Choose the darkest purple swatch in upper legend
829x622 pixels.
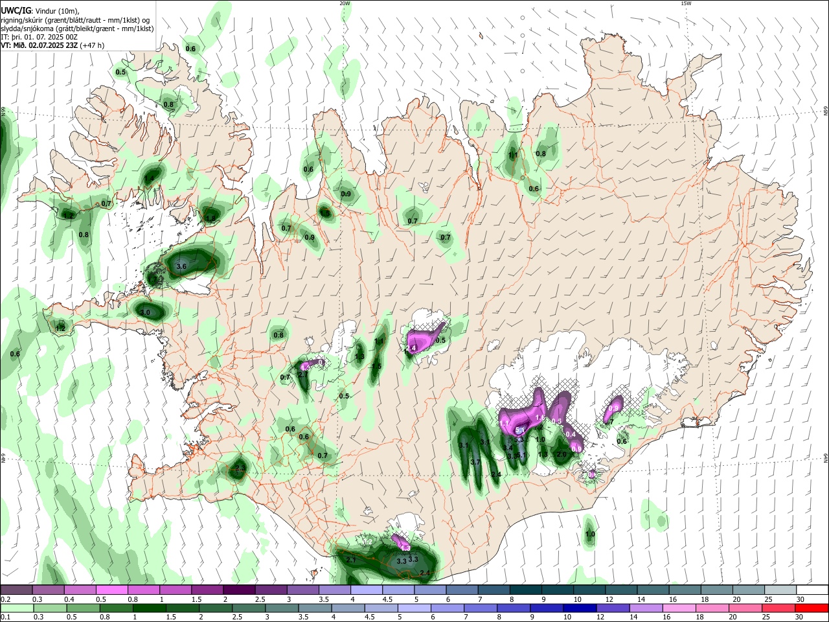coord(239,590)
